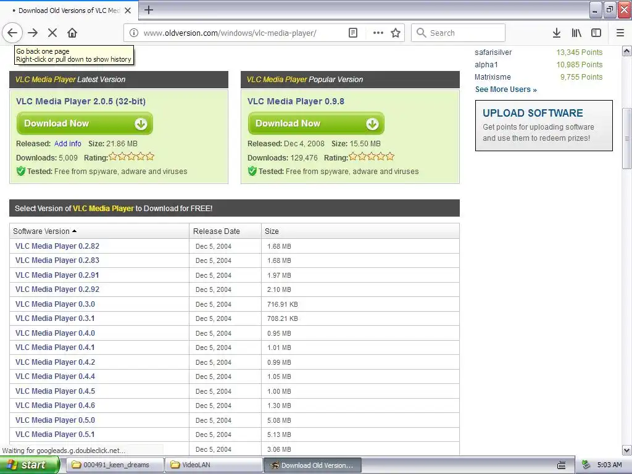
Task: Click the keyboard icon in the tray
Action: [561, 465]
